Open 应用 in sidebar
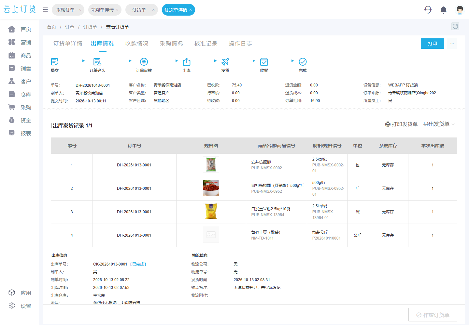The image size is (469, 325). pyautogui.click(x=20, y=293)
